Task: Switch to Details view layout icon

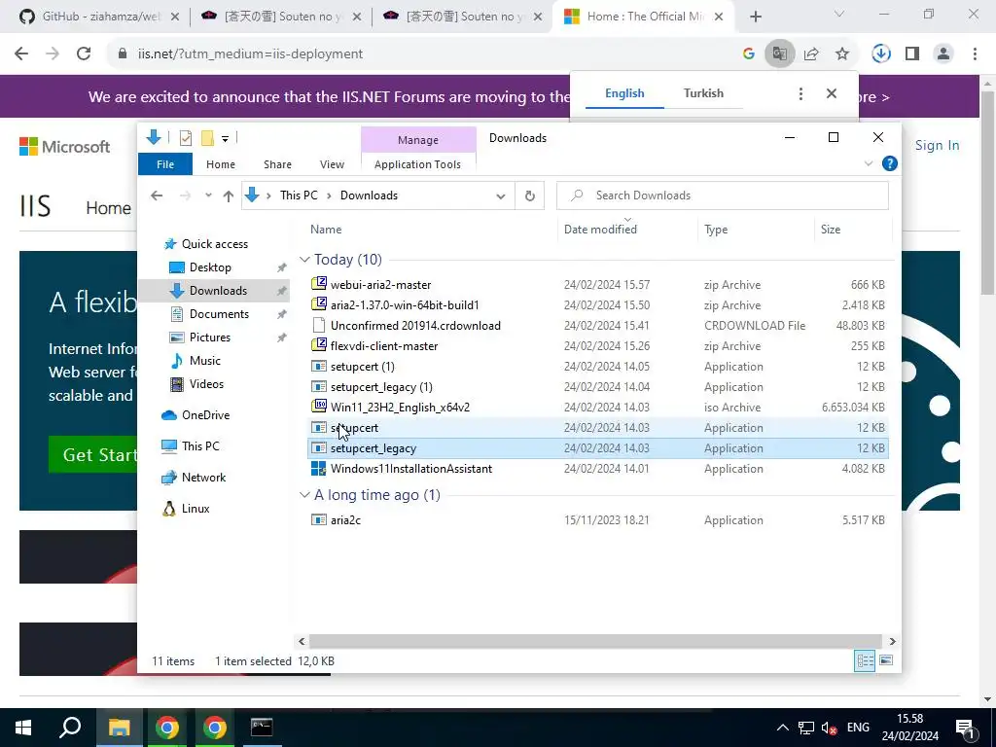Action: 865,660
